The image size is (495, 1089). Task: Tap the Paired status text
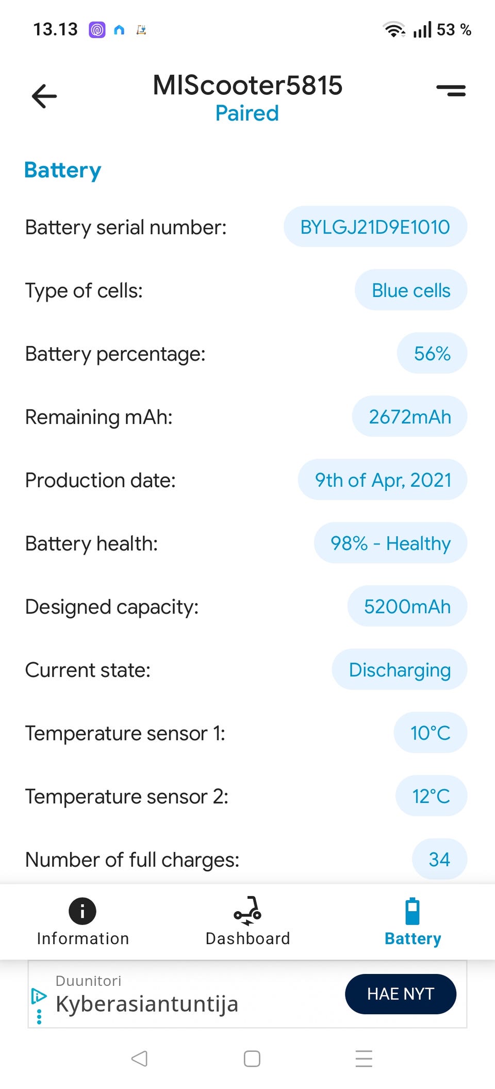tap(247, 113)
